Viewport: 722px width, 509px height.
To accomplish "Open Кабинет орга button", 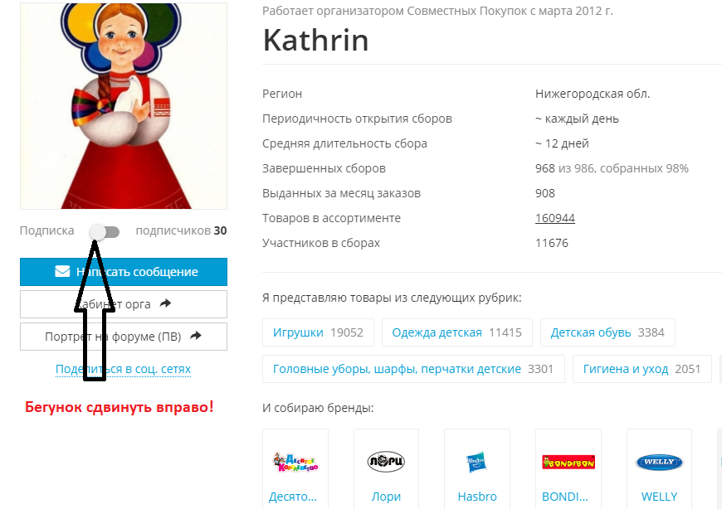I will 124,304.
